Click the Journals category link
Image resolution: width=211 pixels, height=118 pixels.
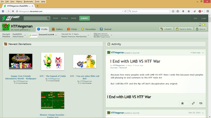click(114, 68)
